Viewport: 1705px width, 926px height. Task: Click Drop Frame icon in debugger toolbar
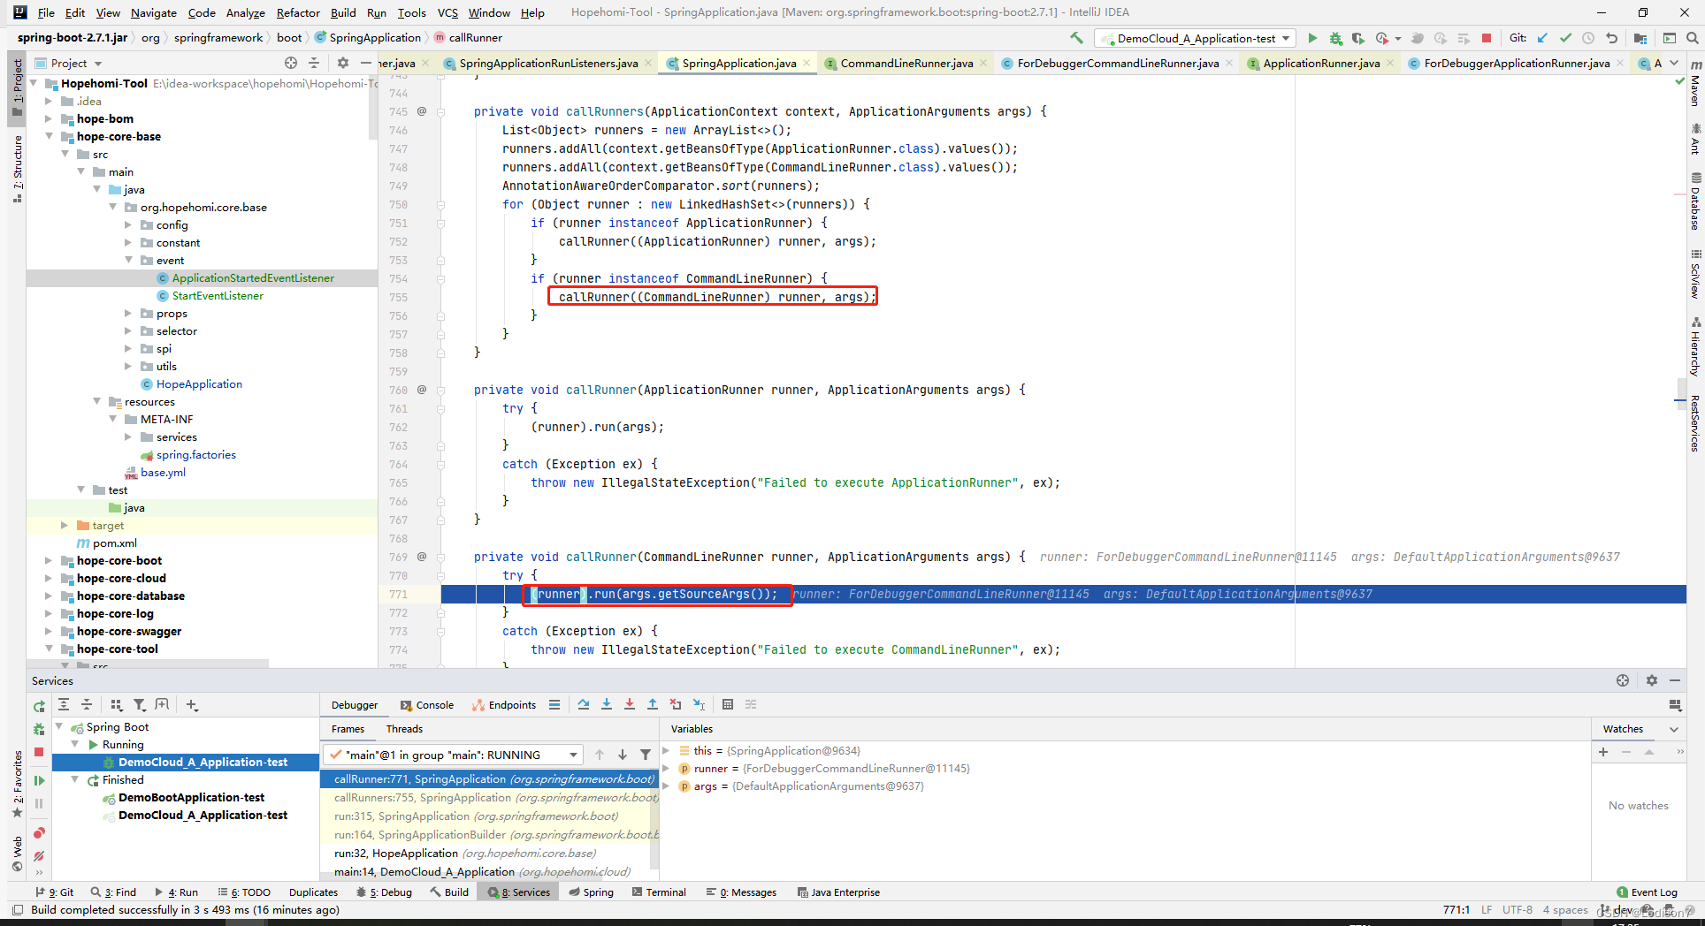tap(676, 704)
